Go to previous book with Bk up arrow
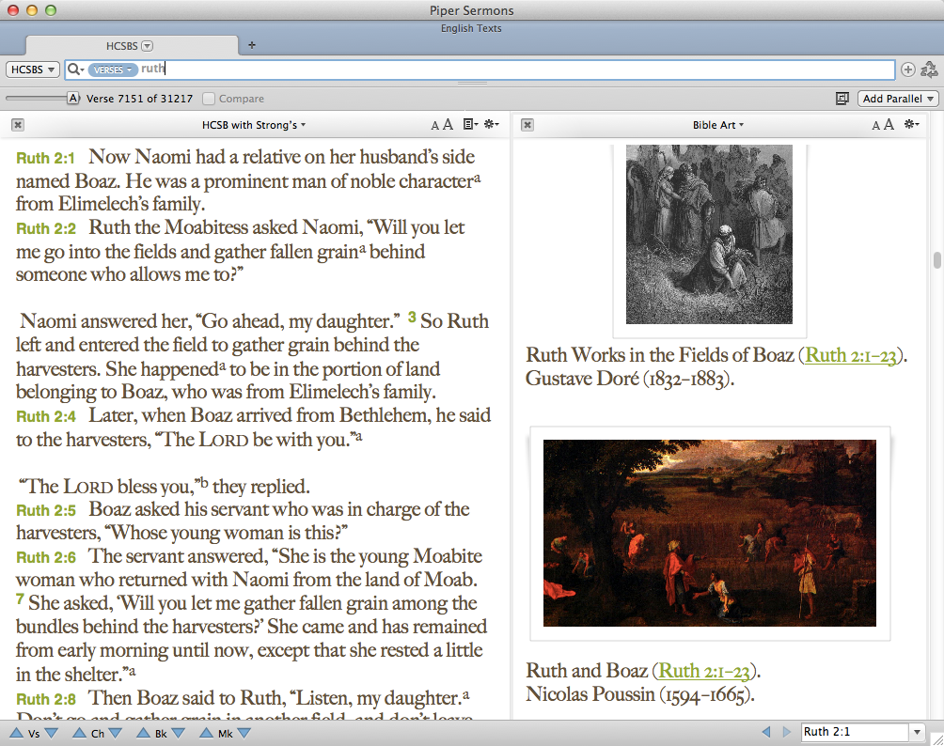This screenshot has width=944, height=746. [x=143, y=733]
